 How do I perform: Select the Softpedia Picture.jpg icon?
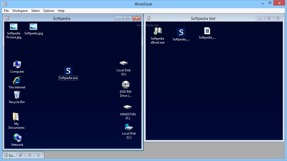point(14,27)
